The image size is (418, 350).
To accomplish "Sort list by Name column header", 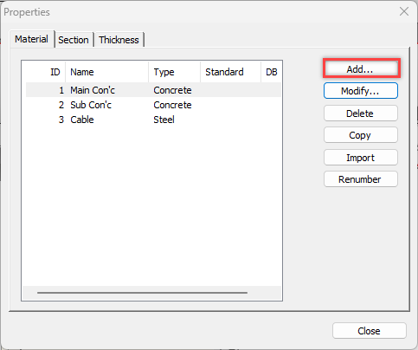I will [107, 72].
